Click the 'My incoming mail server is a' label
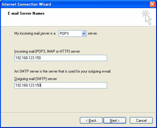Screen dimensions: 157x128 35,33
